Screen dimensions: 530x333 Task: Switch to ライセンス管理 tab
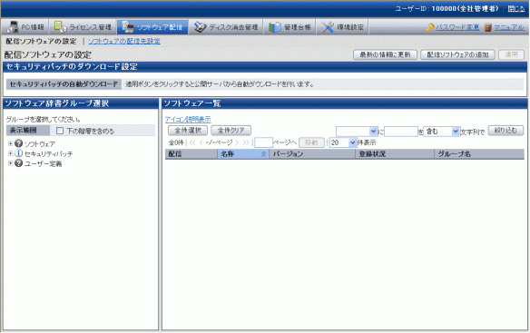(83, 27)
